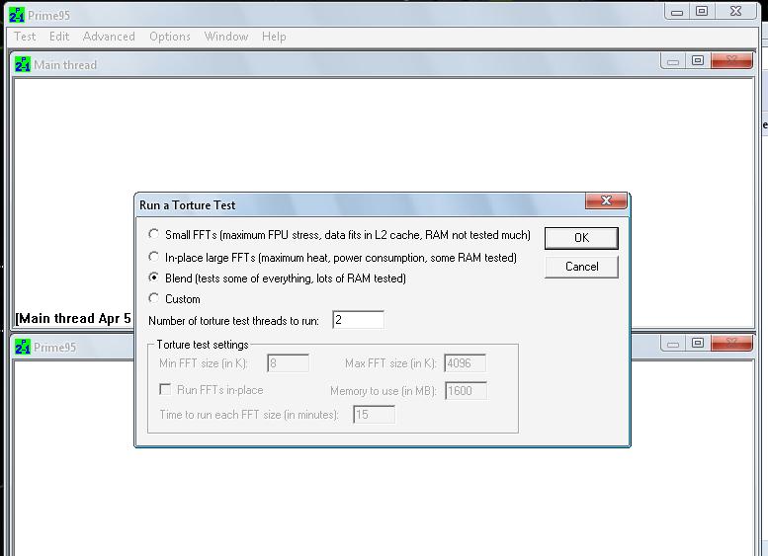Maximize the Prime95 application window
This screenshot has width=768, height=556.
(x=702, y=11)
